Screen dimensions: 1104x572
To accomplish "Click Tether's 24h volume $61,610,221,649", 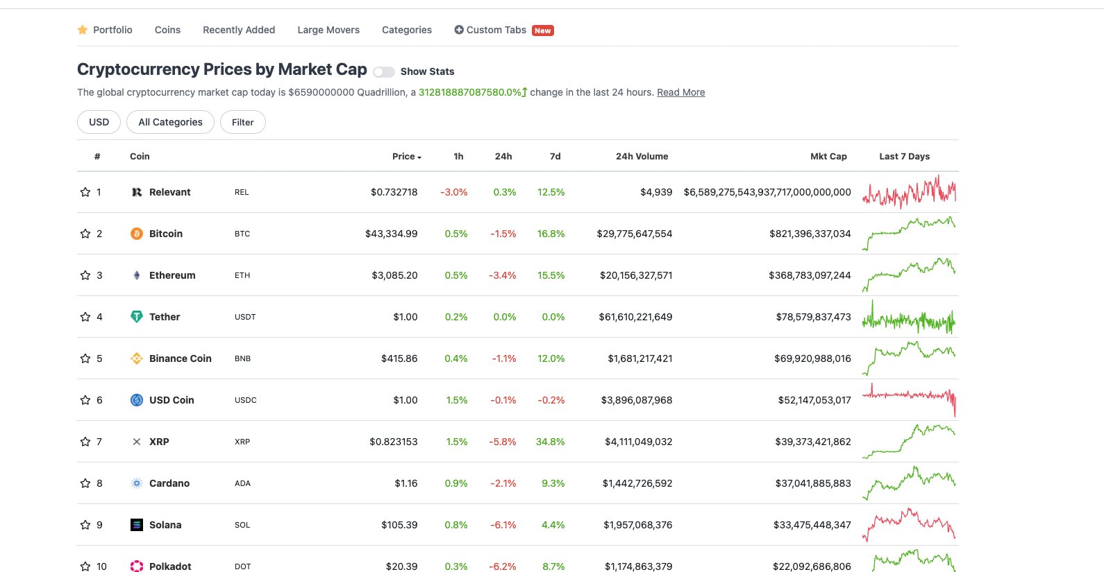I will (635, 317).
